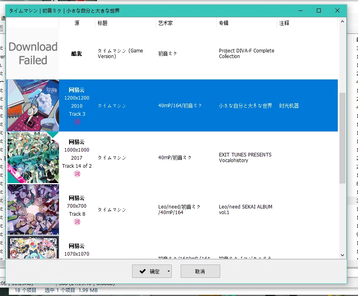Screen dimensions: 358x296
Task: Click the タイムマシン 1200x1200 album cover thumbnail
Action: [x=33, y=105]
